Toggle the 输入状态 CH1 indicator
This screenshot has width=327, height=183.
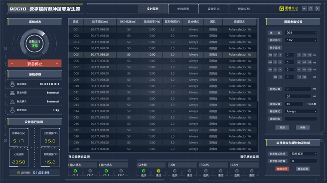[x=75, y=171]
